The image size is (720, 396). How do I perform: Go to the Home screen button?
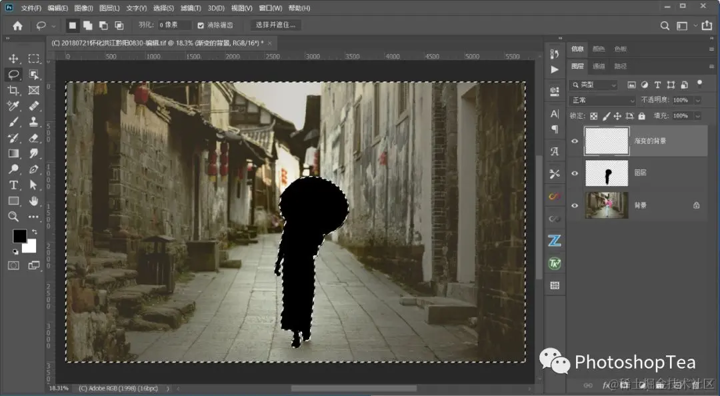[x=17, y=26]
